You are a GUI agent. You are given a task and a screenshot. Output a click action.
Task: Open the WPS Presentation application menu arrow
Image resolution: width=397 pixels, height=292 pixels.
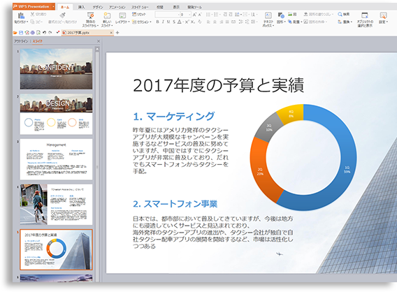pyautogui.click(x=53, y=6)
